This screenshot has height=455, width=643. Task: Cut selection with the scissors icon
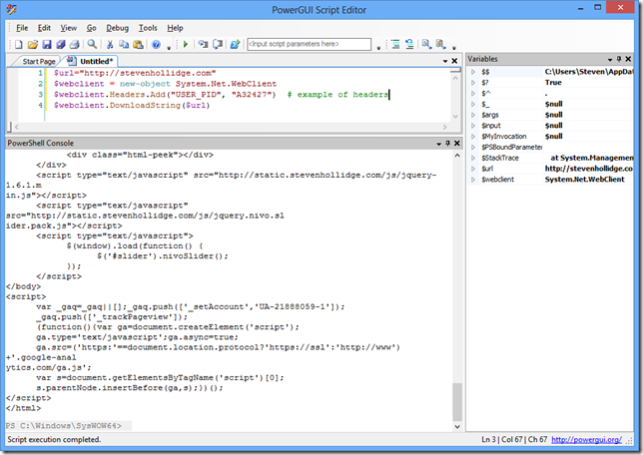(x=110, y=44)
